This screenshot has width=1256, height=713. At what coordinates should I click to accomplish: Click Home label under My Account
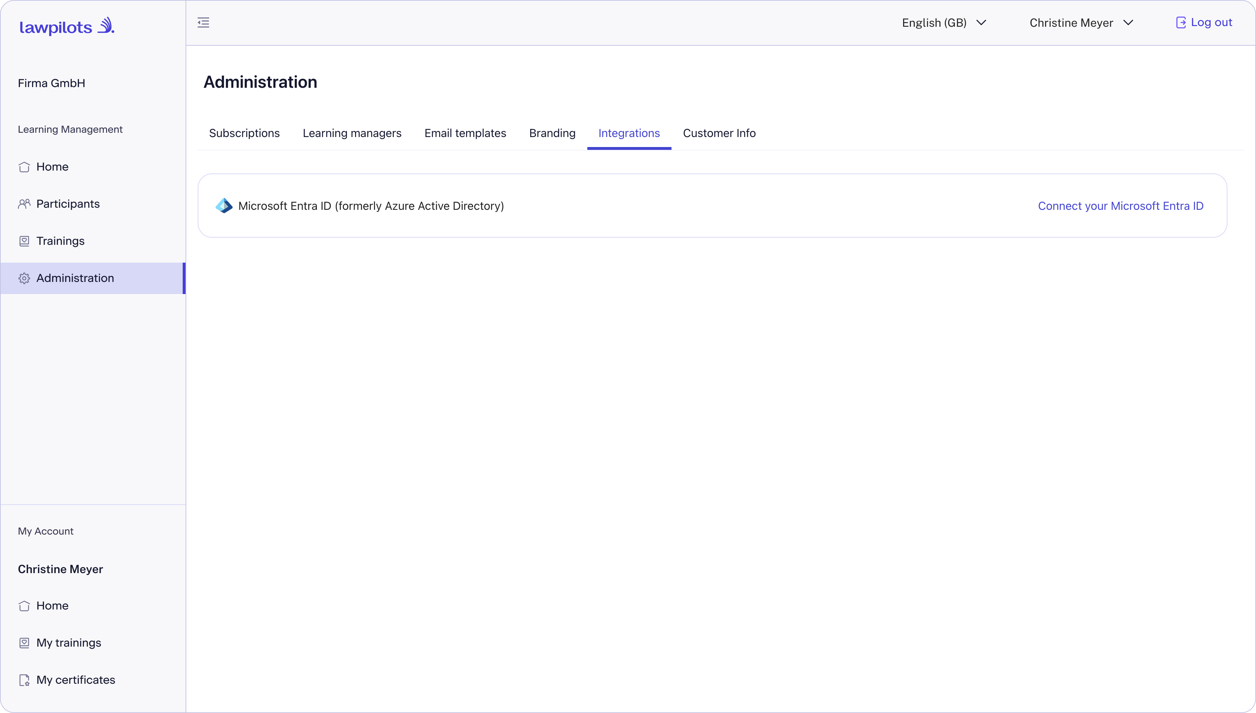(x=52, y=606)
